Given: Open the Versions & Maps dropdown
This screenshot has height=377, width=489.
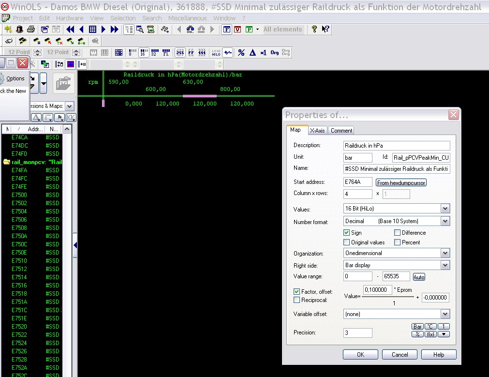Looking at the screenshot, I should [x=70, y=106].
